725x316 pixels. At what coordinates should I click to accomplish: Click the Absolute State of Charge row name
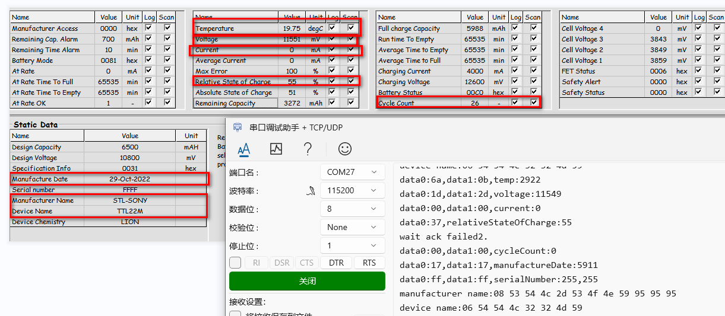(234, 92)
